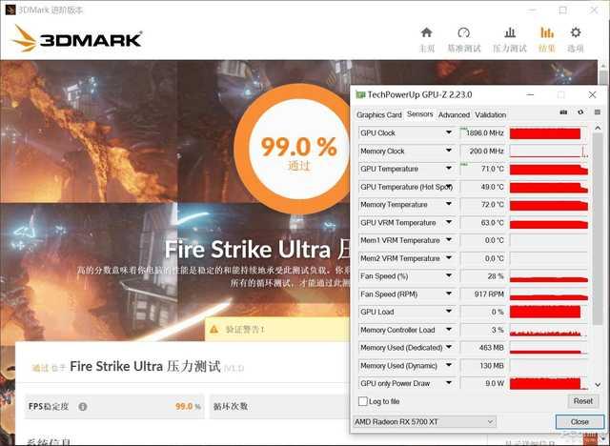Open the AMD Radeon RX 5700 XT selector
This screenshot has height=446, width=610.
click(424, 422)
